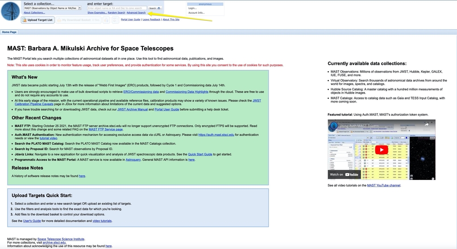The height and width of the screenshot is (249, 457).
Task: Click the channel avatar on the video
Action: [x=333, y=126]
